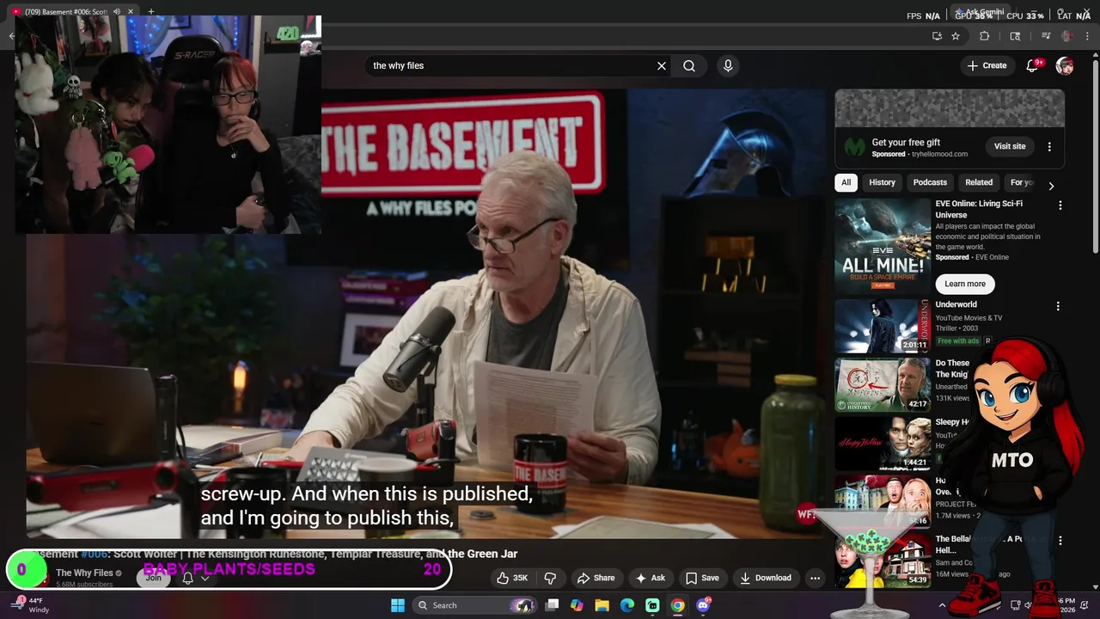The width and height of the screenshot is (1100, 619).
Task: Open The Why Files channel name
Action: point(84,573)
